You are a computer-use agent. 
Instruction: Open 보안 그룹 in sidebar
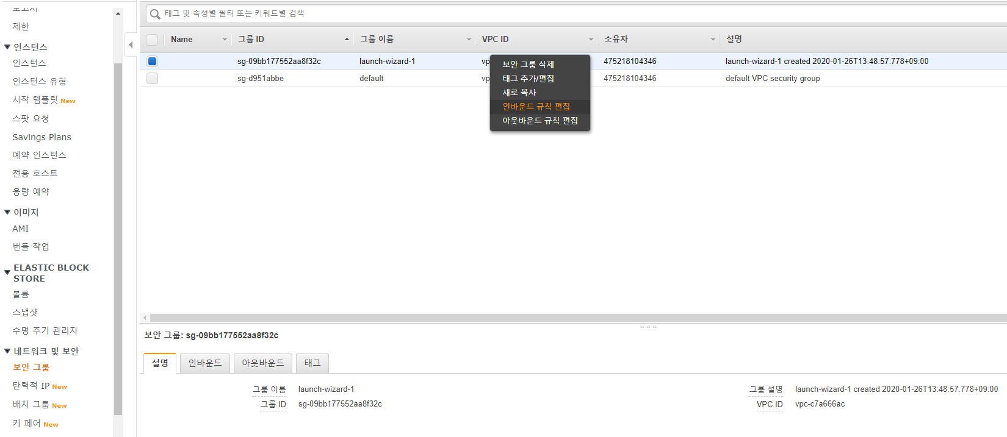click(x=31, y=368)
